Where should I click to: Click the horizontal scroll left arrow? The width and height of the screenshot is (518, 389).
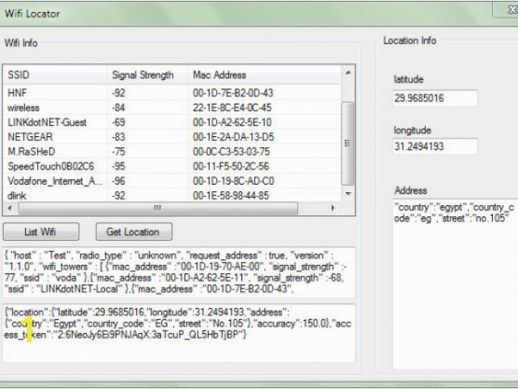(10, 208)
